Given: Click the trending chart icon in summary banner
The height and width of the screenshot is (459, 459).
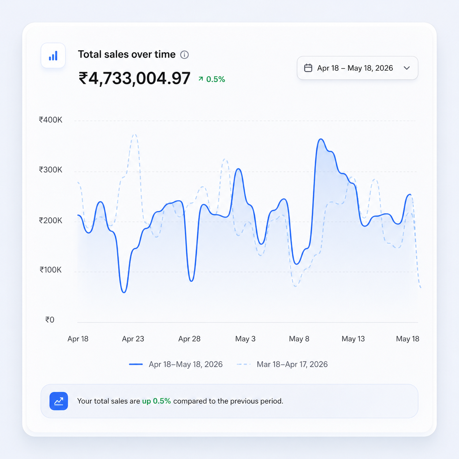Looking at the screenshot, I should [x=59, y=401].
